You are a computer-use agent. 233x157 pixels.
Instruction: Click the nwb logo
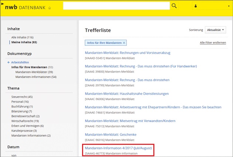coord(11,6)
